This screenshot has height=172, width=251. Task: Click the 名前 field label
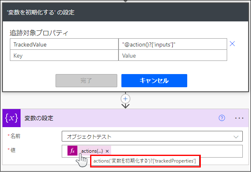click(15, 136)
